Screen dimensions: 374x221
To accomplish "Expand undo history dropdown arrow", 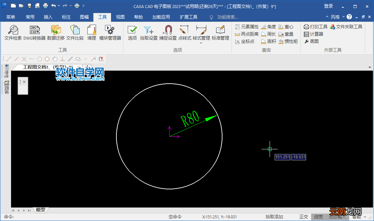I will click(x=59, y=6).
